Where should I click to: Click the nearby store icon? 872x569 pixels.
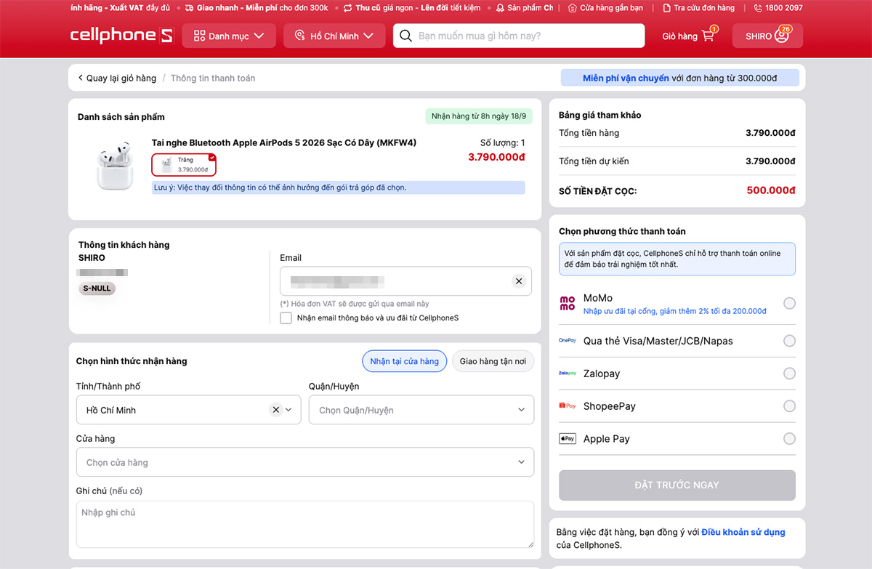coord(572,8)
